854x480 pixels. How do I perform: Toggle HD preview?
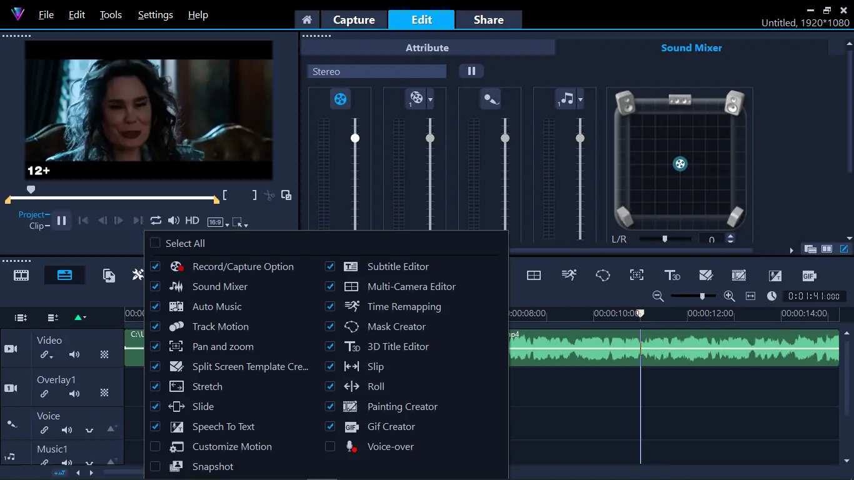(192, 221)
